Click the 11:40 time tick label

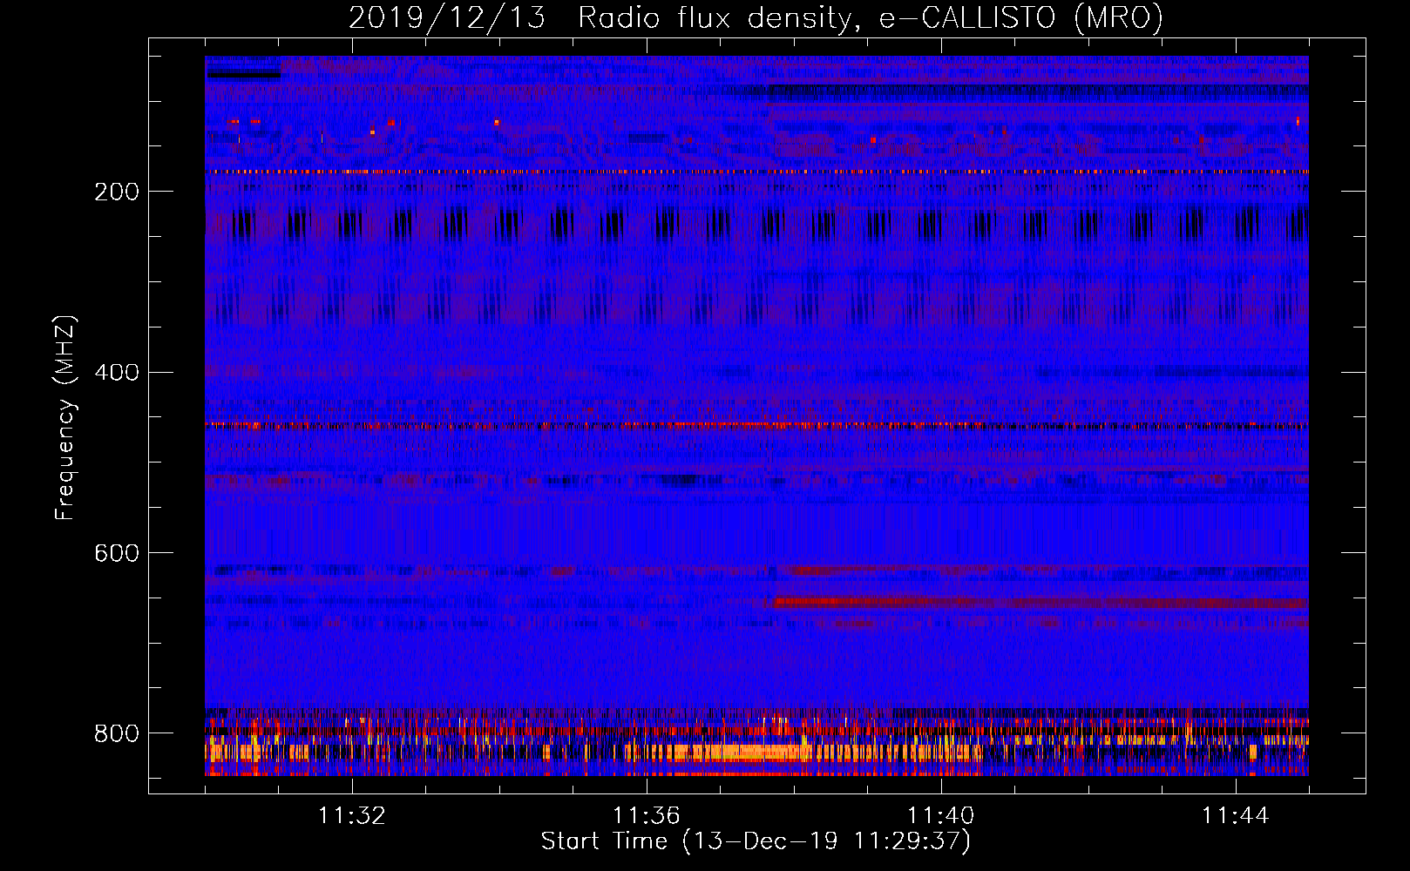tap(941, 816)
